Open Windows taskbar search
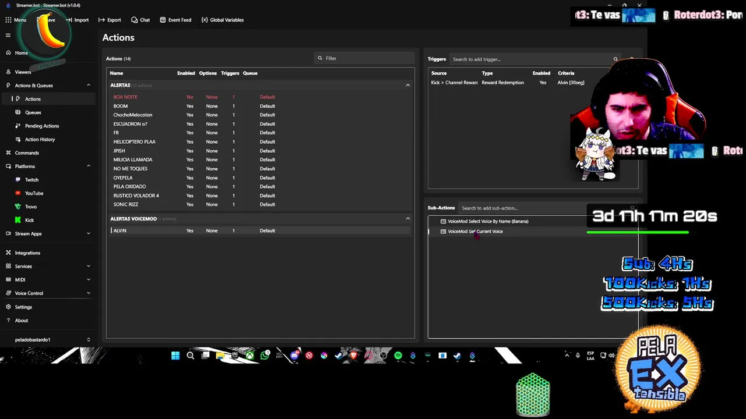Viewport: 746px width, 419px height. coord(190,356)
